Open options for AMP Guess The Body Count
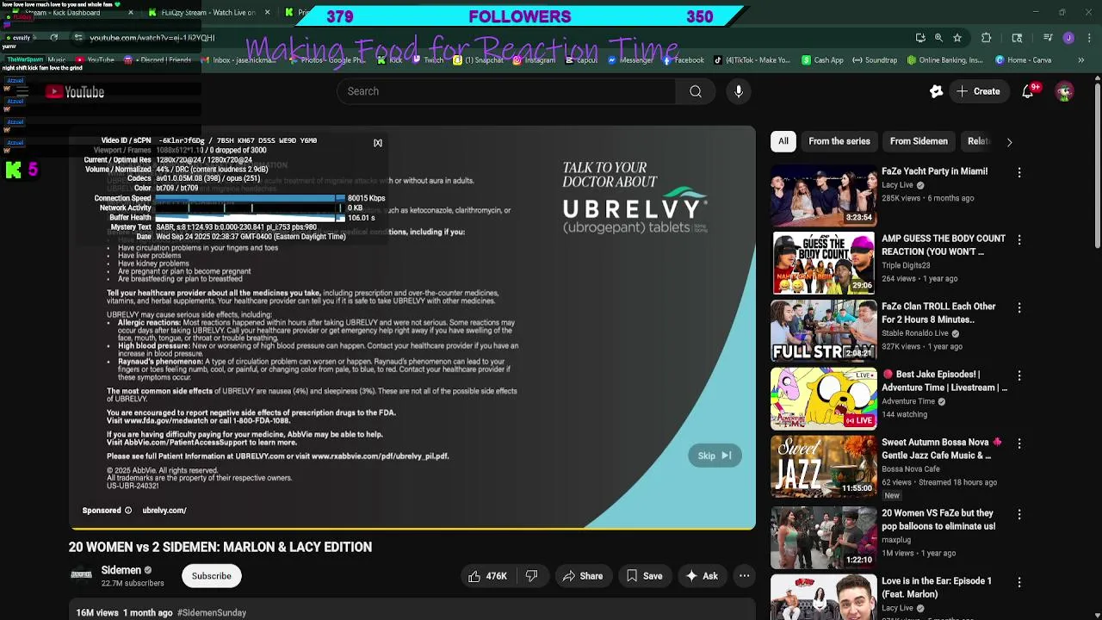 pyautogui.click(x=1019, y=240)
